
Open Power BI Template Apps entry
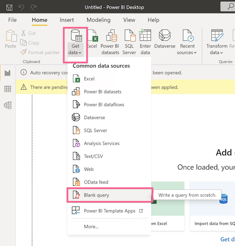(109, 211)
